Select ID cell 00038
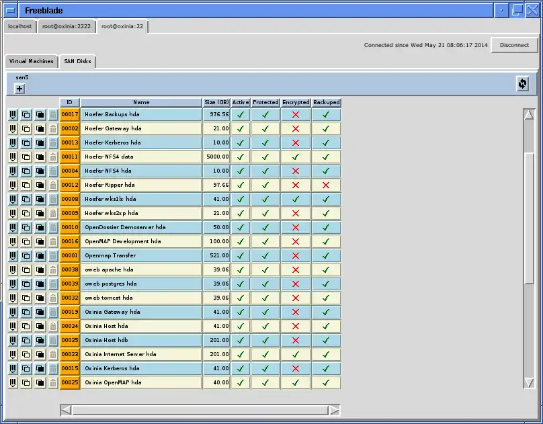 pos(70,270)
